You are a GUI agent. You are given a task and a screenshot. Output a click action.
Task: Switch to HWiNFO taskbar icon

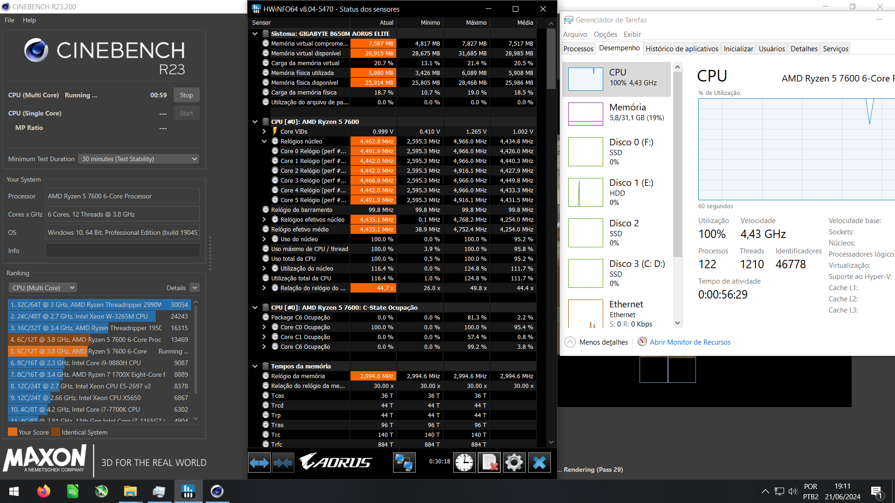(x=188, y=491)
